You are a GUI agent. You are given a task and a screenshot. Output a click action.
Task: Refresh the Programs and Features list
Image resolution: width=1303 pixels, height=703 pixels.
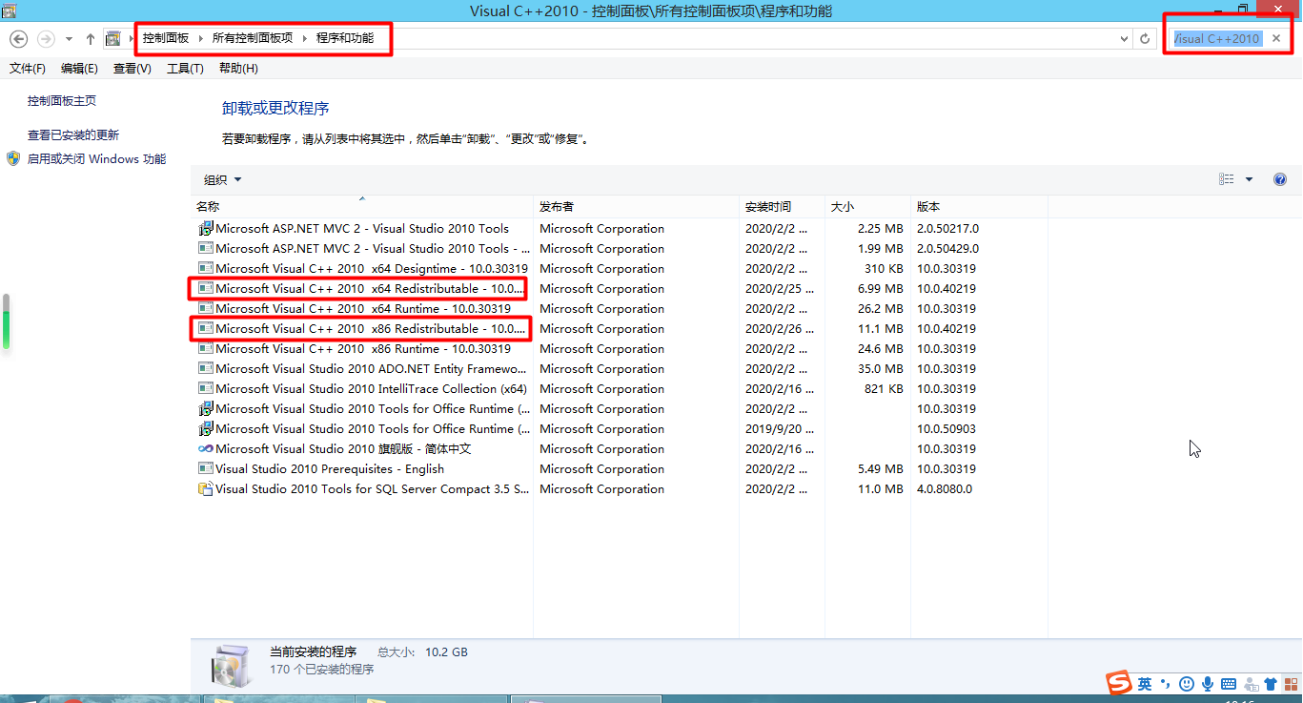[x=1145, y=39]
